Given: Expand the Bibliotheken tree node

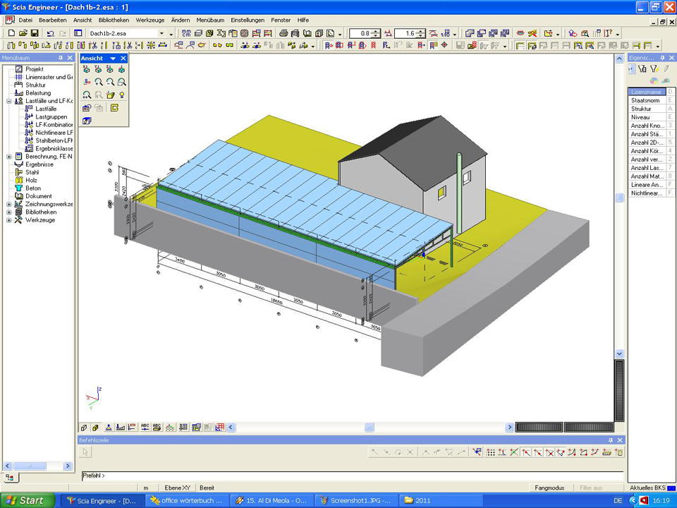Looking at the screenshot, I should [9, 212].
